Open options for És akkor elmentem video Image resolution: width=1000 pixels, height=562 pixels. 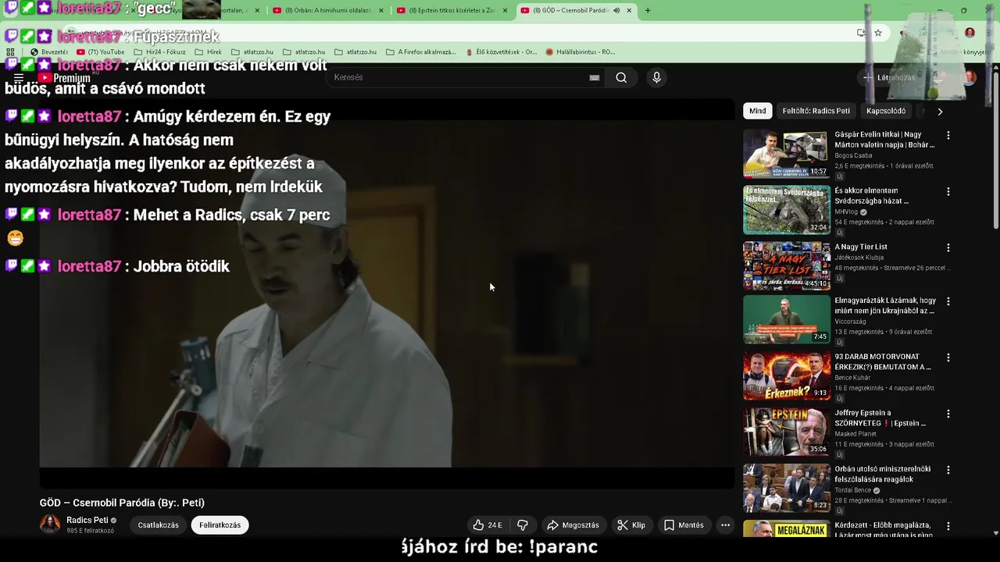tap(948, 191)
